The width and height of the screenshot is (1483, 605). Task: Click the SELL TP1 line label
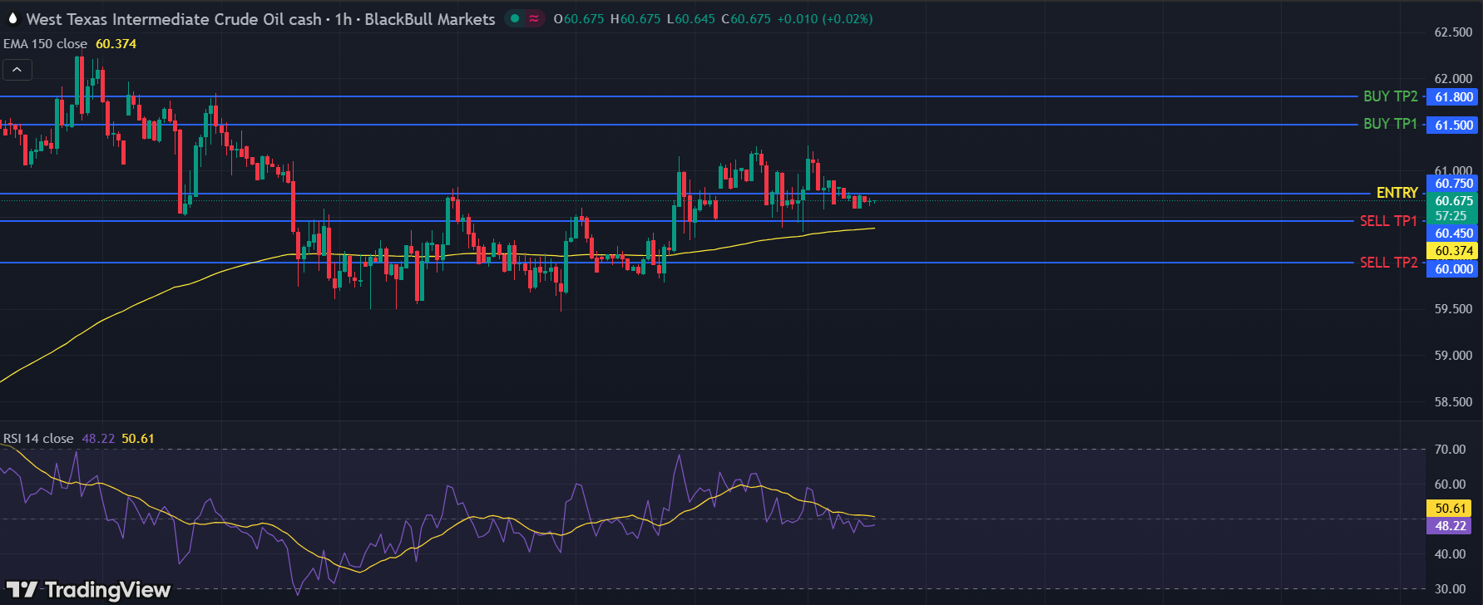pyautogui.click(x=1387, y=221)
